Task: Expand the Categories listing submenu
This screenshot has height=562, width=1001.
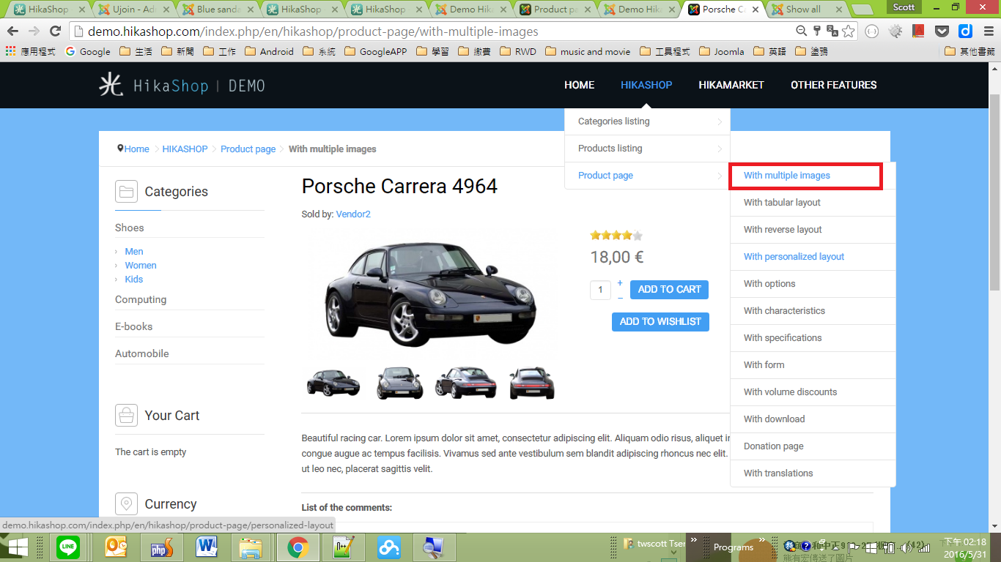Action: pos(647,121)
